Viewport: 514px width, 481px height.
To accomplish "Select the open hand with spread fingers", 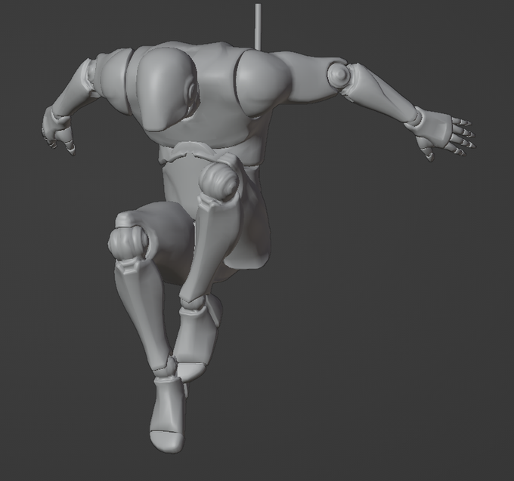I will [x=441, y=133].
